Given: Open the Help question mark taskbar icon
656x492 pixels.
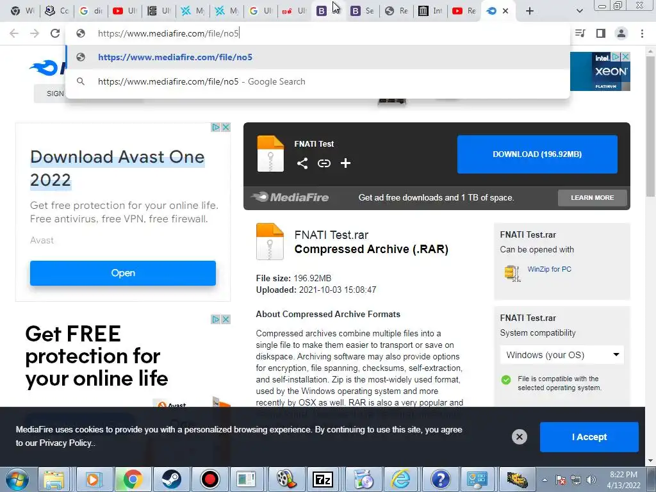Looking at the screenshot, I should click(440, 479).
